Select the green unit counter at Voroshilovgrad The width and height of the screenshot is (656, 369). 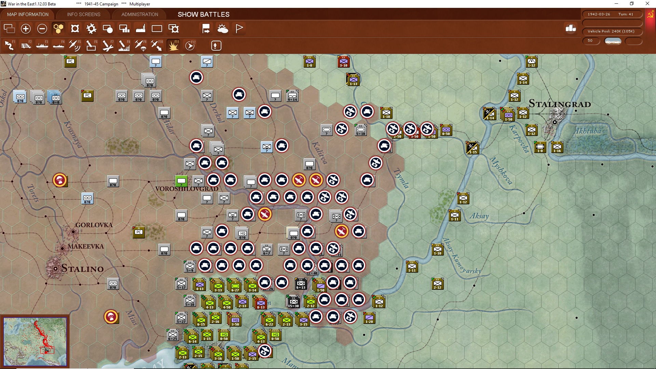(181, 181)
